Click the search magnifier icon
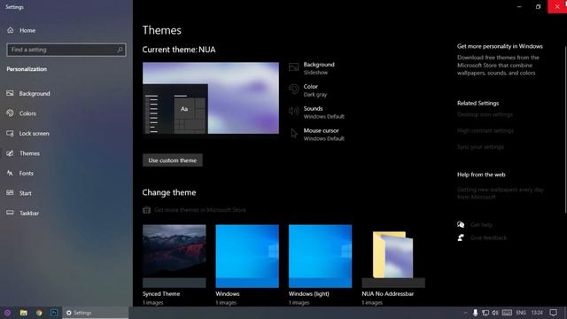The height and width of the screenshot is (319, 567). click(x=120, y=50)
